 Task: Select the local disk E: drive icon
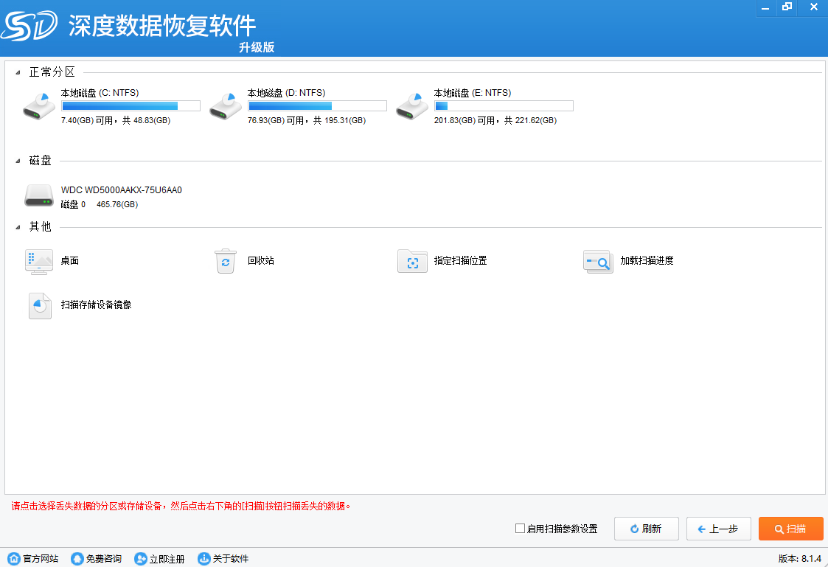(412, 106)
